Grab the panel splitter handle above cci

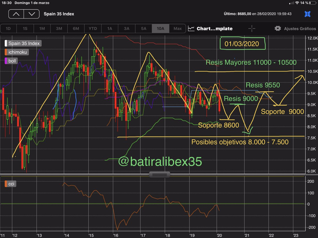pos(160,175)
